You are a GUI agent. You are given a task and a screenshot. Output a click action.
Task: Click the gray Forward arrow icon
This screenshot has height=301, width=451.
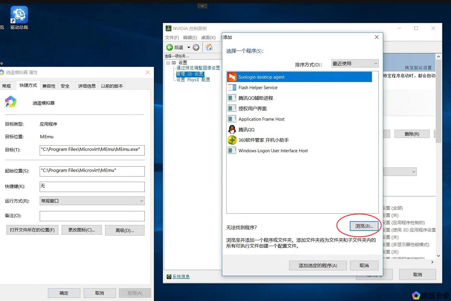coord(196,47)
